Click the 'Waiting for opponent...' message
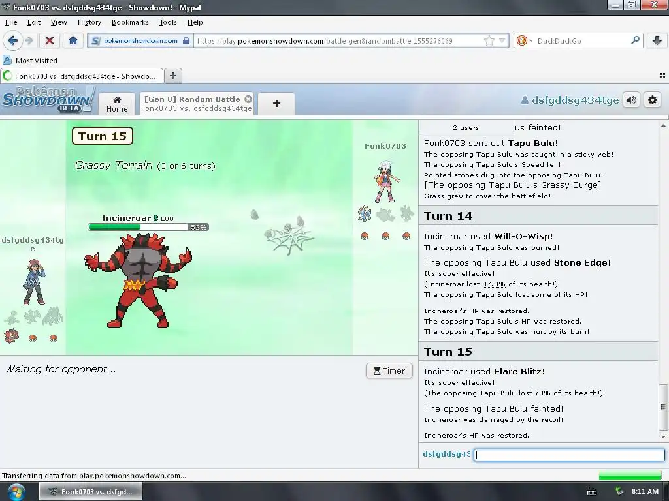The image size is (669, 501). click(61, 369)
